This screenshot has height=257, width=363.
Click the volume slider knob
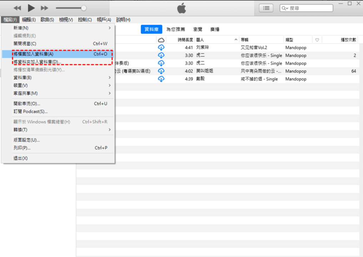[84, 8]
